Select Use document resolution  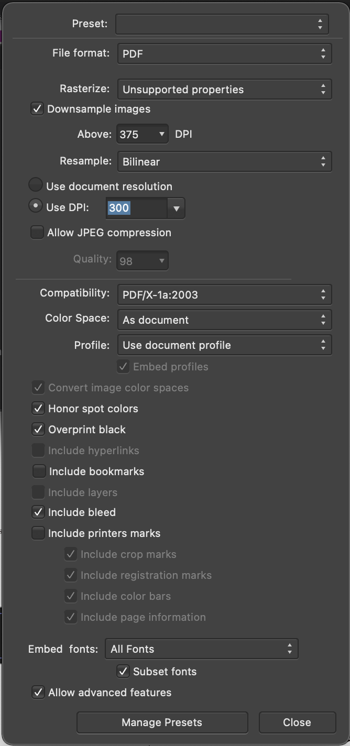(36, 185)
